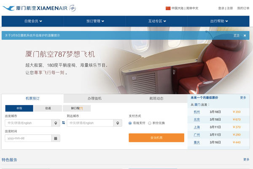Image resolution: width=253 pixels, height=169 pixels.
Task: Click the 缺口程 question mark help
Action: click(x=81, y=108)
